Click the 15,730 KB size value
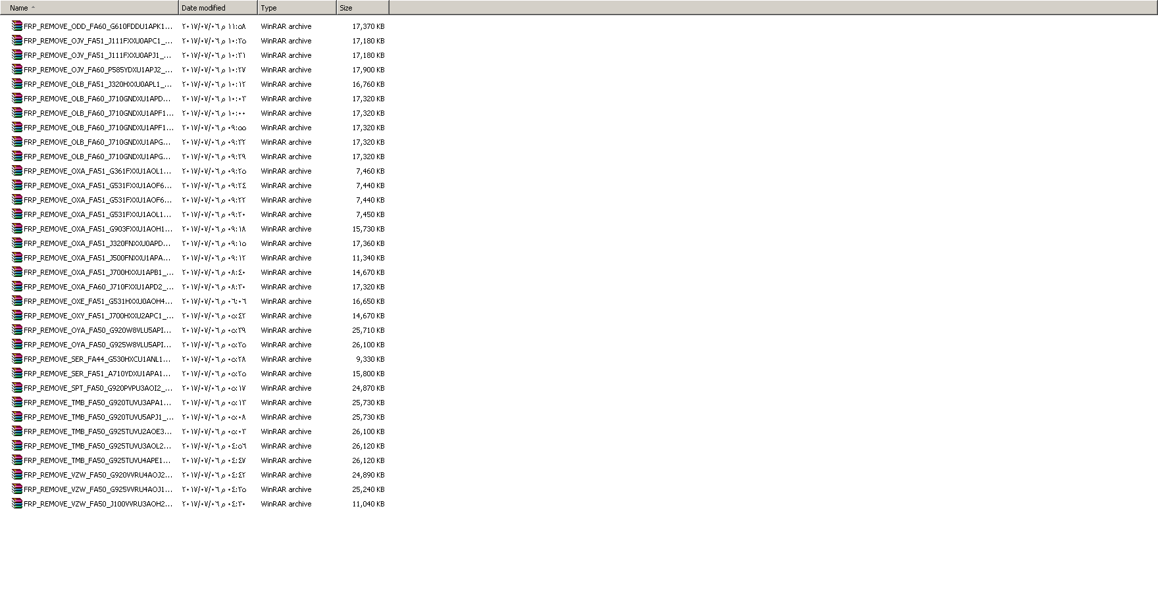 [x=368, y=229]
